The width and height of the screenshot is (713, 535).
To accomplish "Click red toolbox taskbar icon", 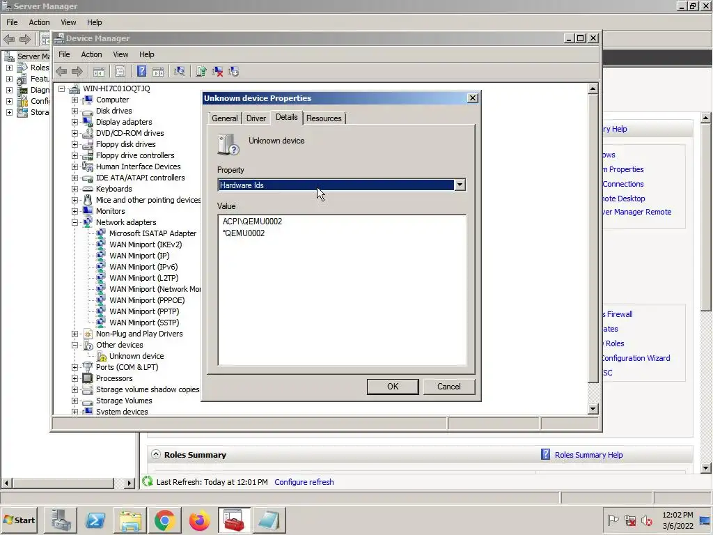I will (234, 520).
